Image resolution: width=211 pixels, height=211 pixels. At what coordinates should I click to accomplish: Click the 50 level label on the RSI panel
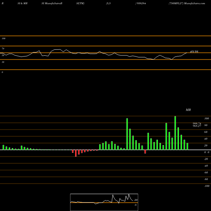3,55
